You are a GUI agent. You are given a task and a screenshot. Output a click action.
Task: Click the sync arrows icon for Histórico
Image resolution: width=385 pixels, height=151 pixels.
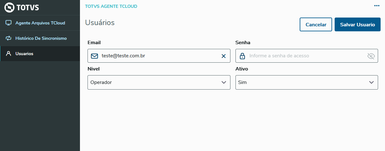click(x=8, y=38)
